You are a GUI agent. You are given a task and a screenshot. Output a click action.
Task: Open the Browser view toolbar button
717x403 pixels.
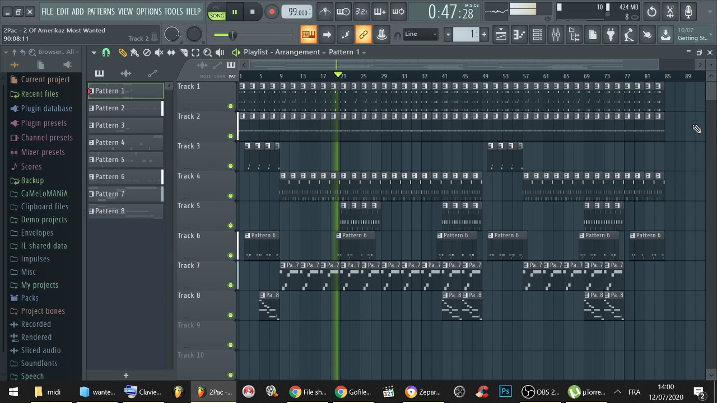point(574,35)
